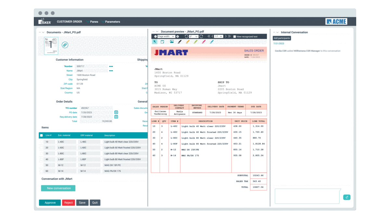Viewport: 390px width, 219px height.
Task: Sort items by Description column header
Action: (x=110, y=135)
